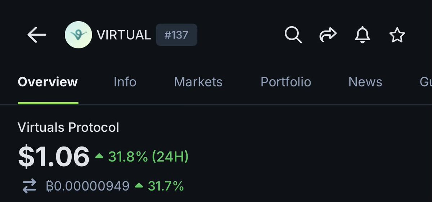Viewport: 432px width, 202px height.
Task: Open the Markets tab
Action: click(198, 82)
